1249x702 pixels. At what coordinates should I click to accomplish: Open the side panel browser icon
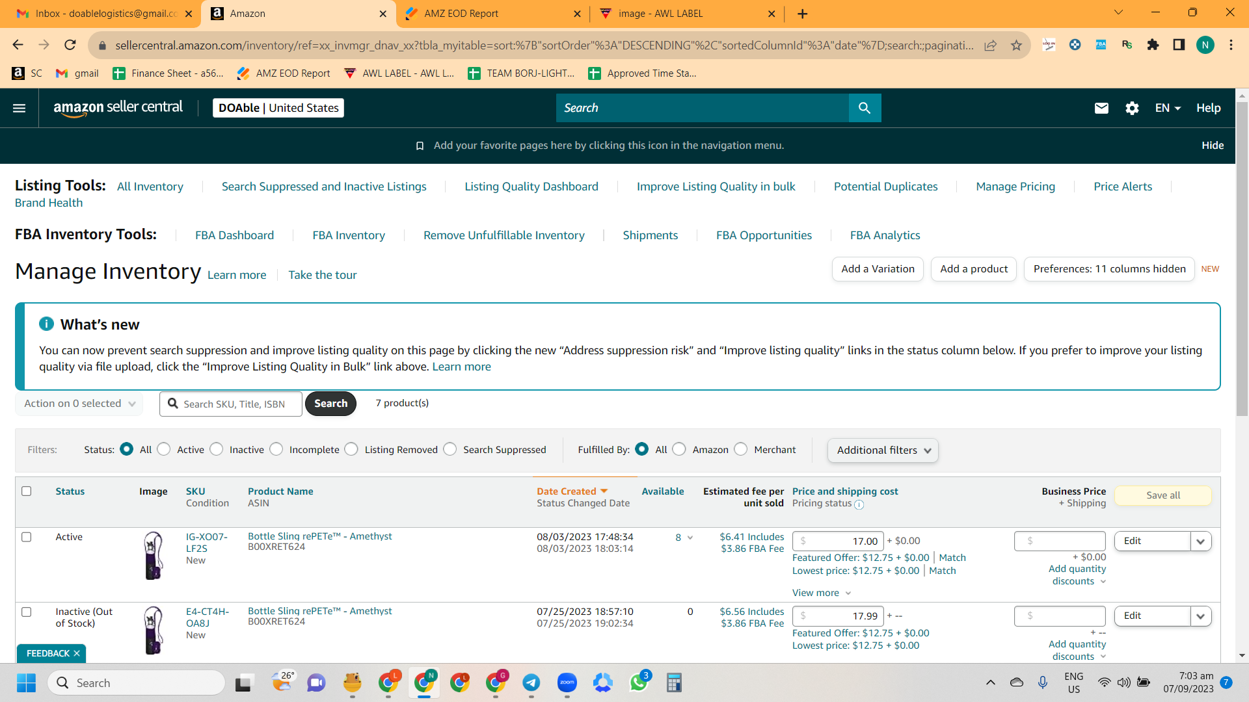pos(1179,45)
